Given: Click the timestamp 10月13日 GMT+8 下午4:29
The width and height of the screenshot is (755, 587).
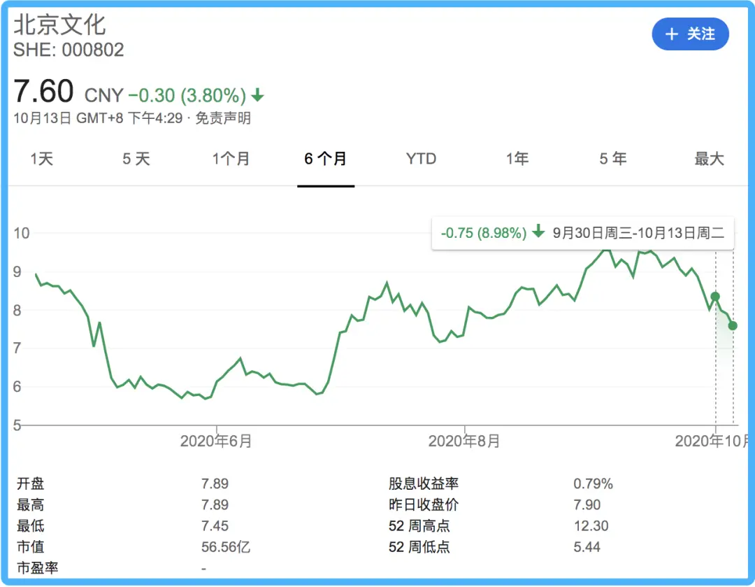Looking at the screenshot, I should [x=99, y=118].
